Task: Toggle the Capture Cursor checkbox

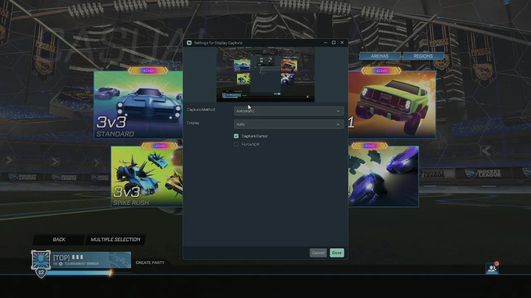Action: click(236, 136)
